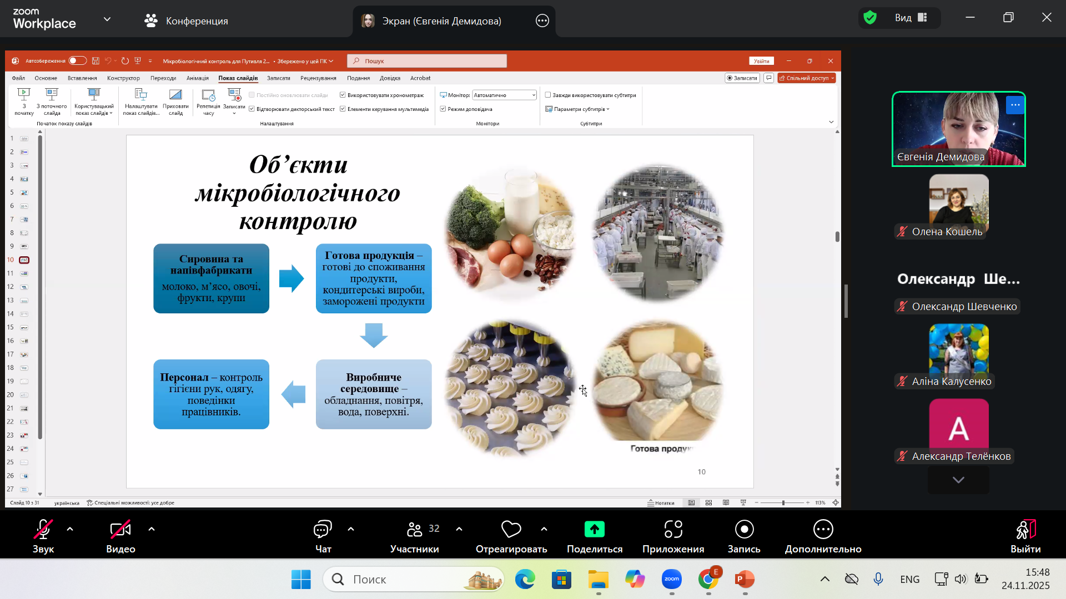
Task: Start video with the Видео icon
Action: [120, 530]
